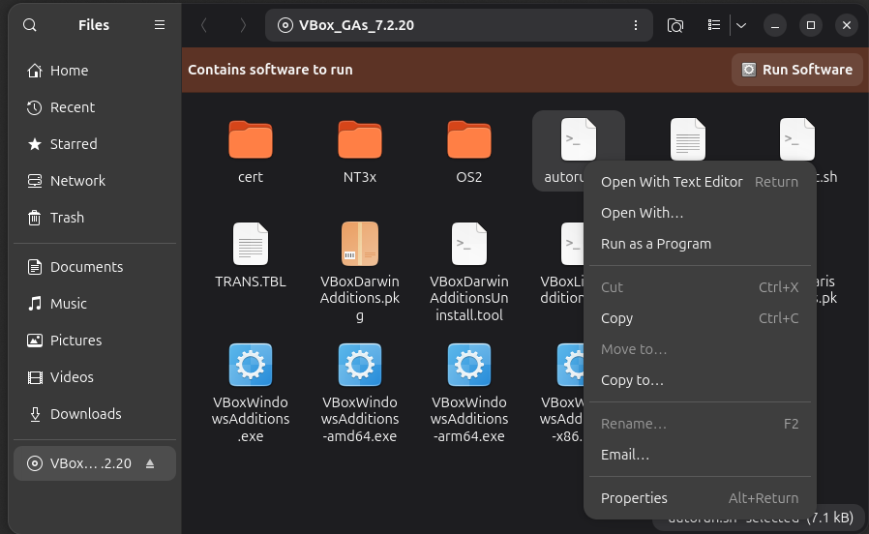Go forward with the right arrow
The height and width of the screenshot is (534, 869).
coord(243,25)
